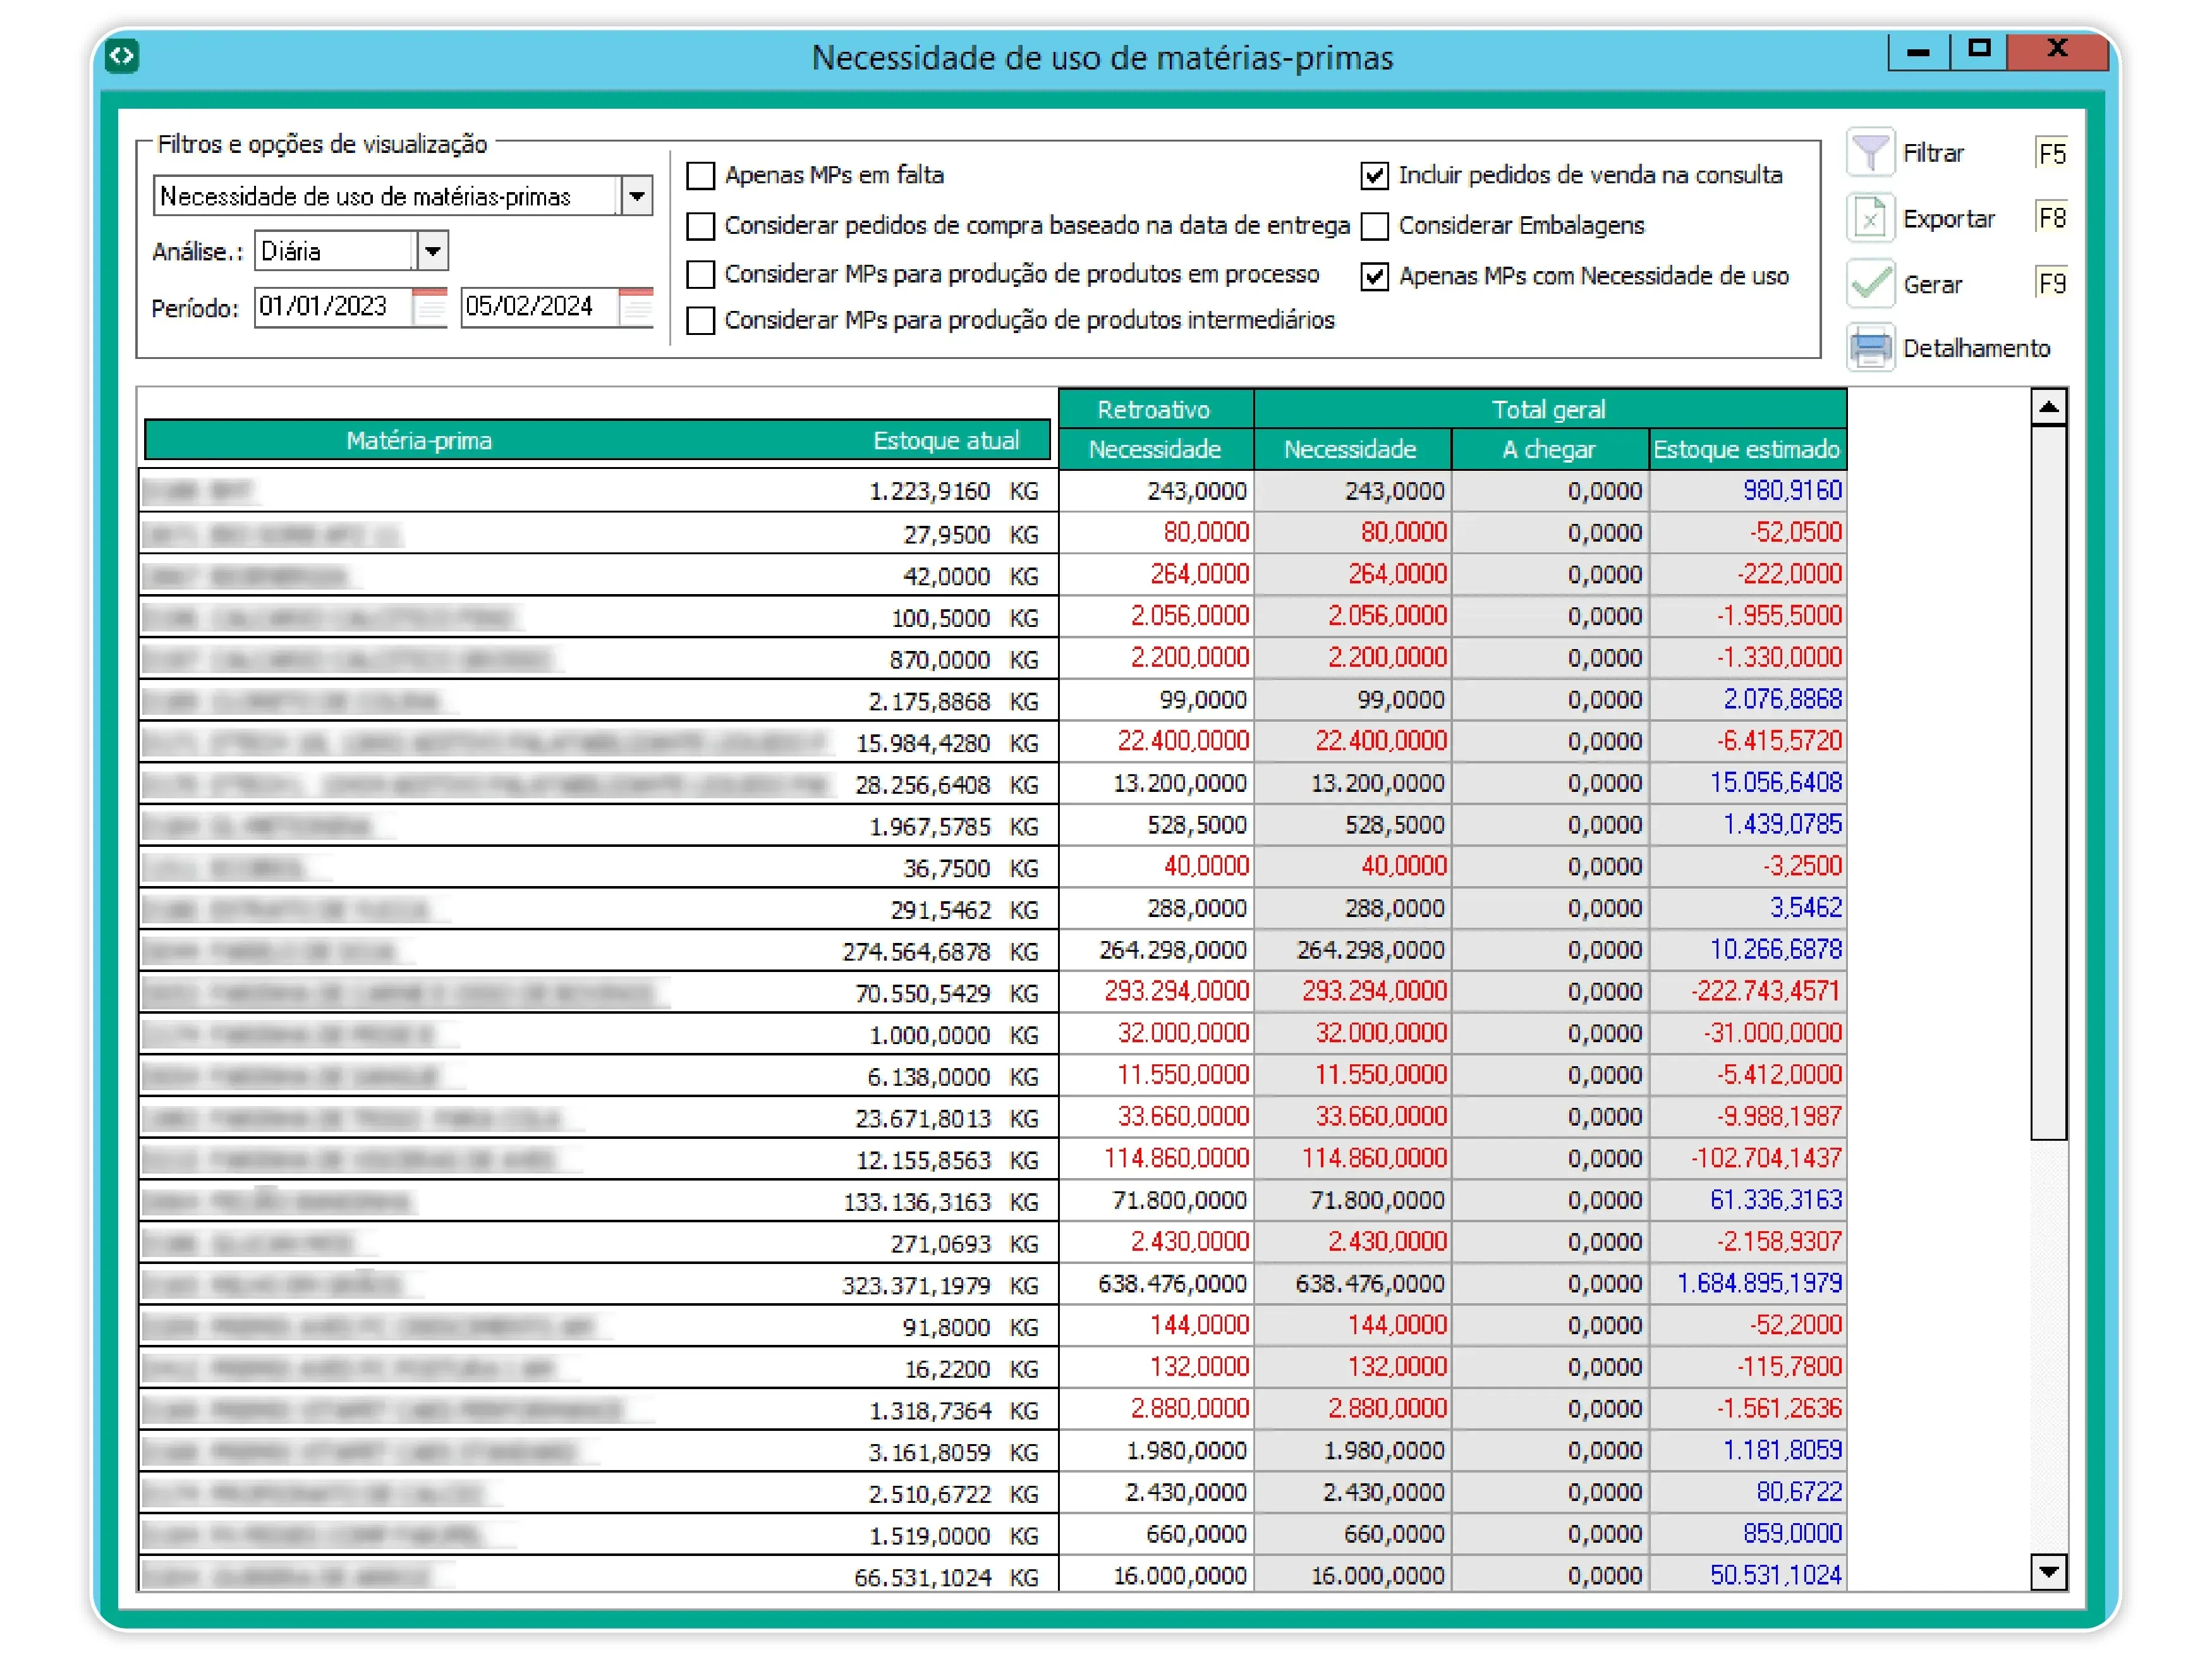Select estimated stock value 980,9160
The height and width of the screenshot is (1659, 2212).
pos(1792,491)
